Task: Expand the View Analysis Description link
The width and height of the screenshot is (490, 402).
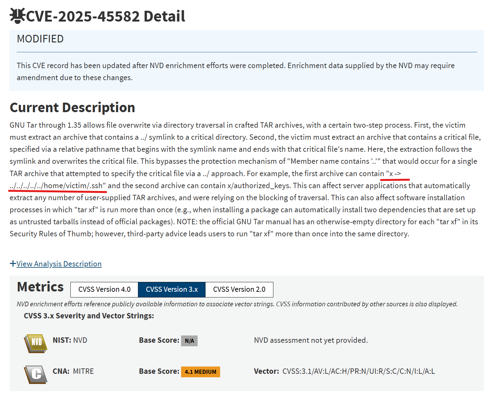Action: click(59, 264)
